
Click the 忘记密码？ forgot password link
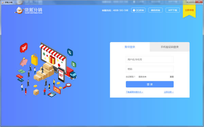point(130,77)
